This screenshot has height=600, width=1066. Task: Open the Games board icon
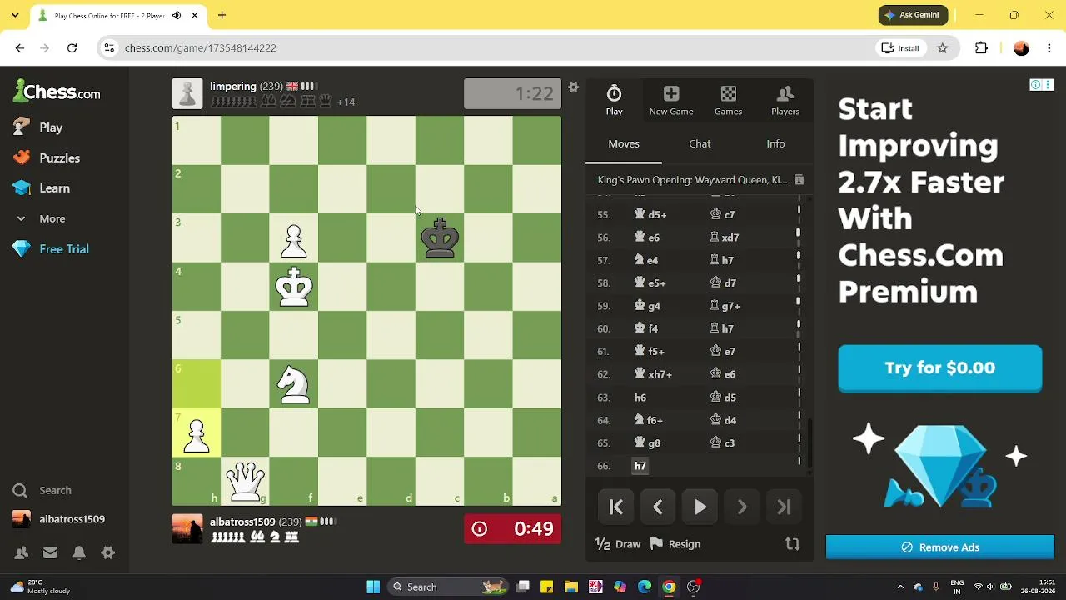coord(728,100)
